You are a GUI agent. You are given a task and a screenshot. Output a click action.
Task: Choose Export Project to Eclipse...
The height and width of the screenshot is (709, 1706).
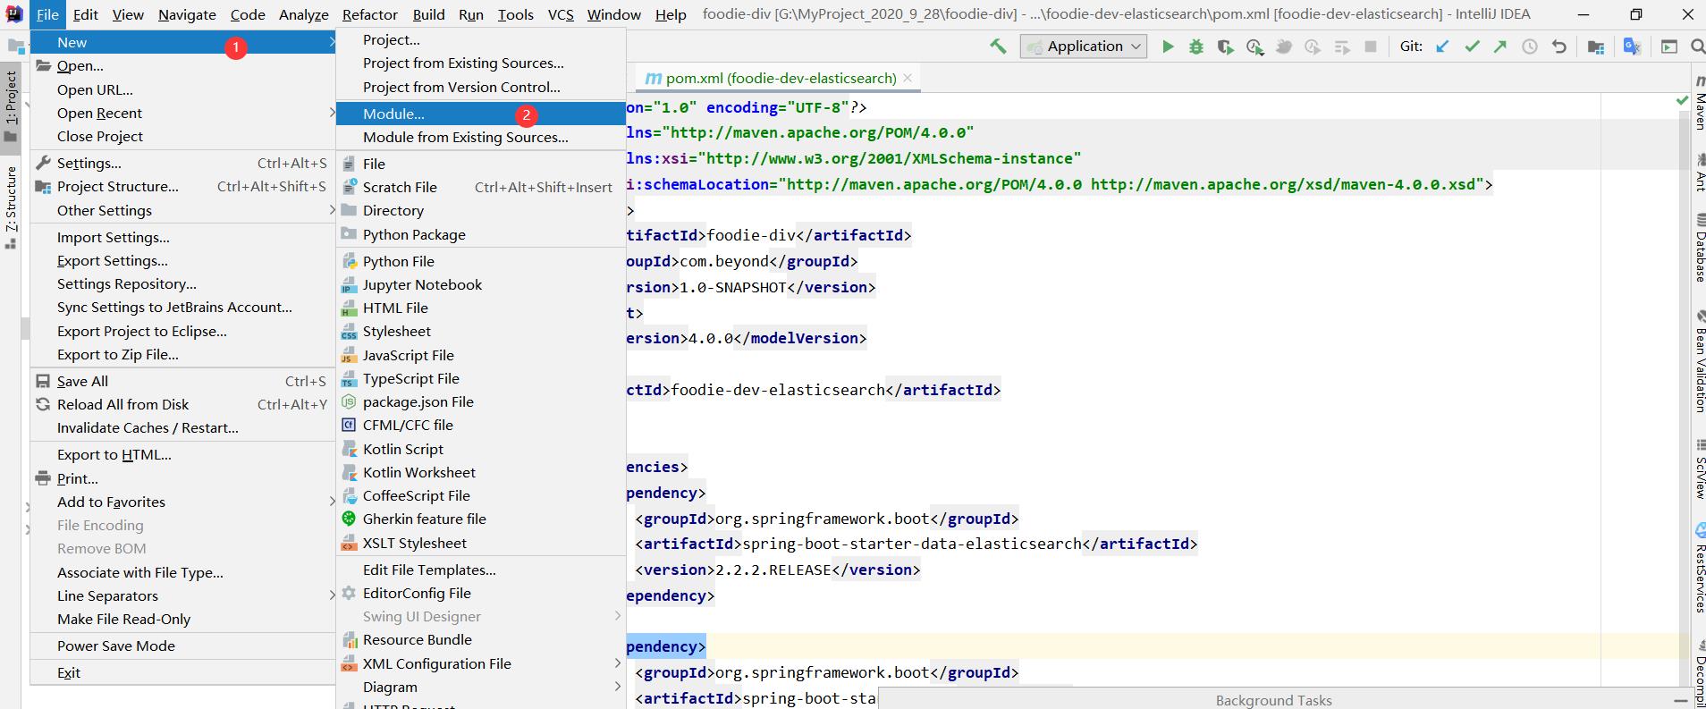(x=182, y=331)
